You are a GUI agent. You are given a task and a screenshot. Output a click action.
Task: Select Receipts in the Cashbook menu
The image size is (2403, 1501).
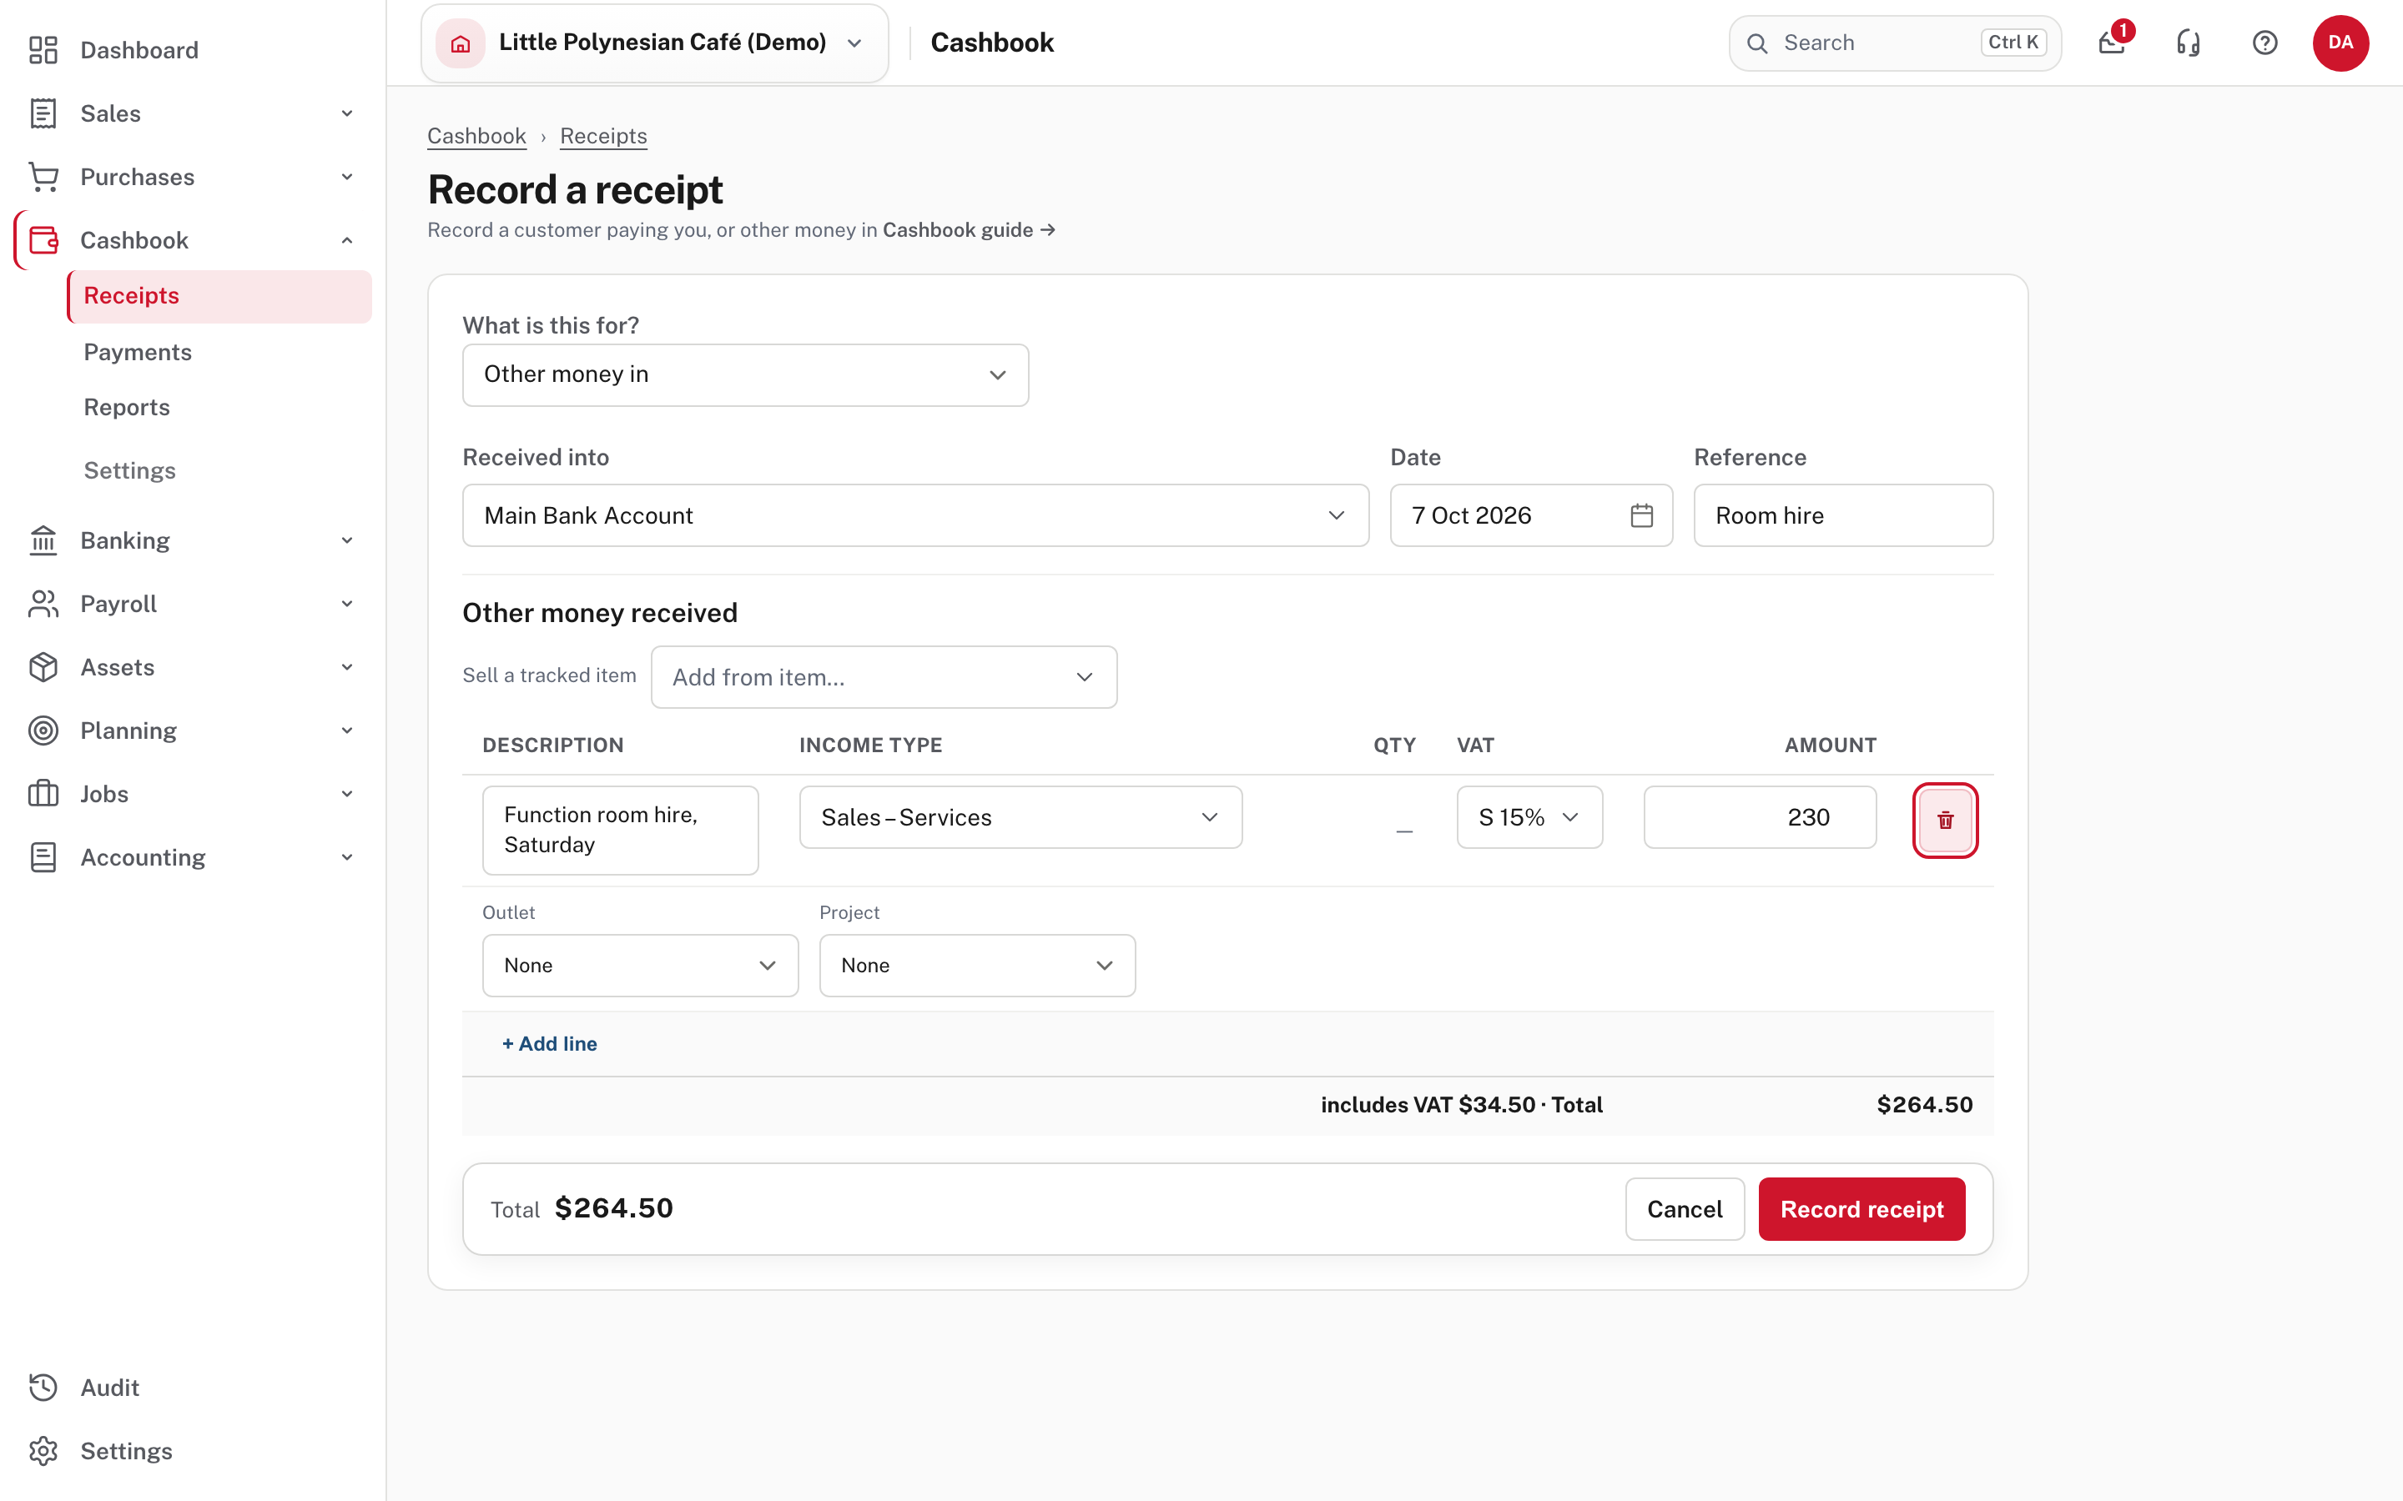[219, 296]
